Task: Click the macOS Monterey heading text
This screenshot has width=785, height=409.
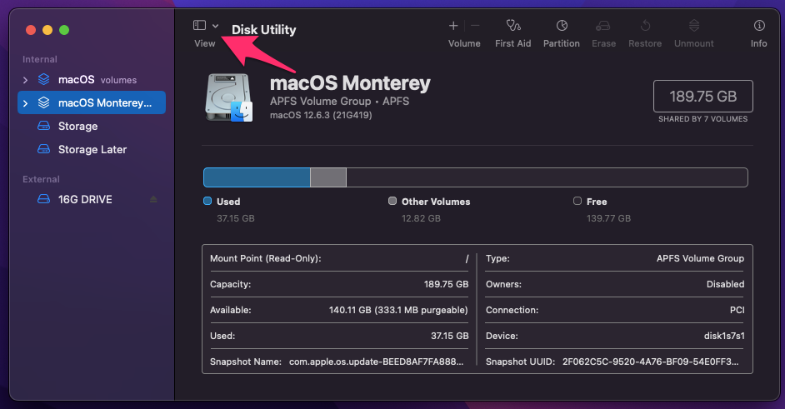Action: pos(350,83)
